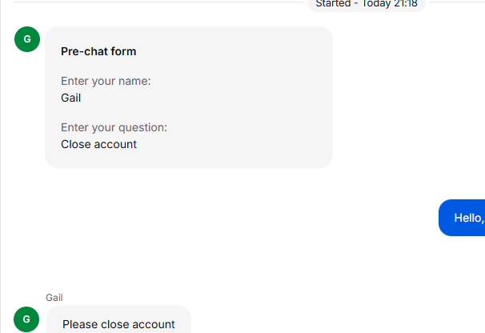Screen dimensions: 485x333
Task: Click the name Gail inside the form
Action: (x=71, y=98)
